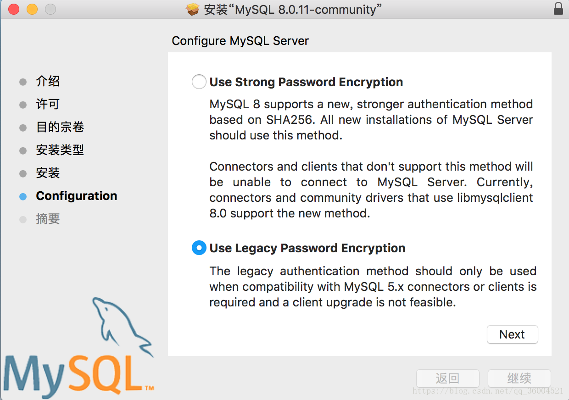The width and height of the screenshot is (569, 400).
Task: Click the gray bullet beside 介绍
Action: tap(23, 82)
